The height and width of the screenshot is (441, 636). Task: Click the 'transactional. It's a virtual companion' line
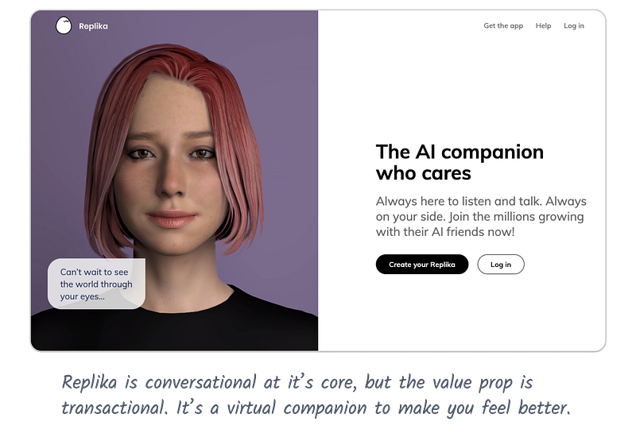pos(316,408)
